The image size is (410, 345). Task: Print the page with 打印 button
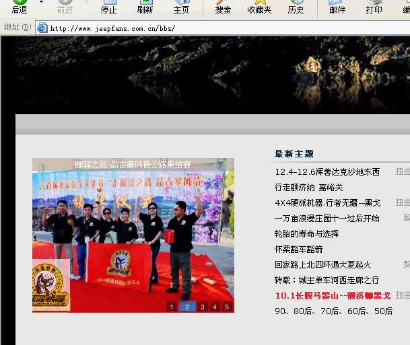pyautogui.click(x=374, y=7)
